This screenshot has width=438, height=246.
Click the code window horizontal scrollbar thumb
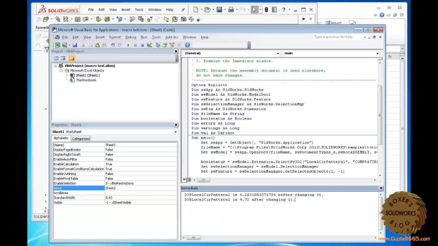[x=203, y=180]
